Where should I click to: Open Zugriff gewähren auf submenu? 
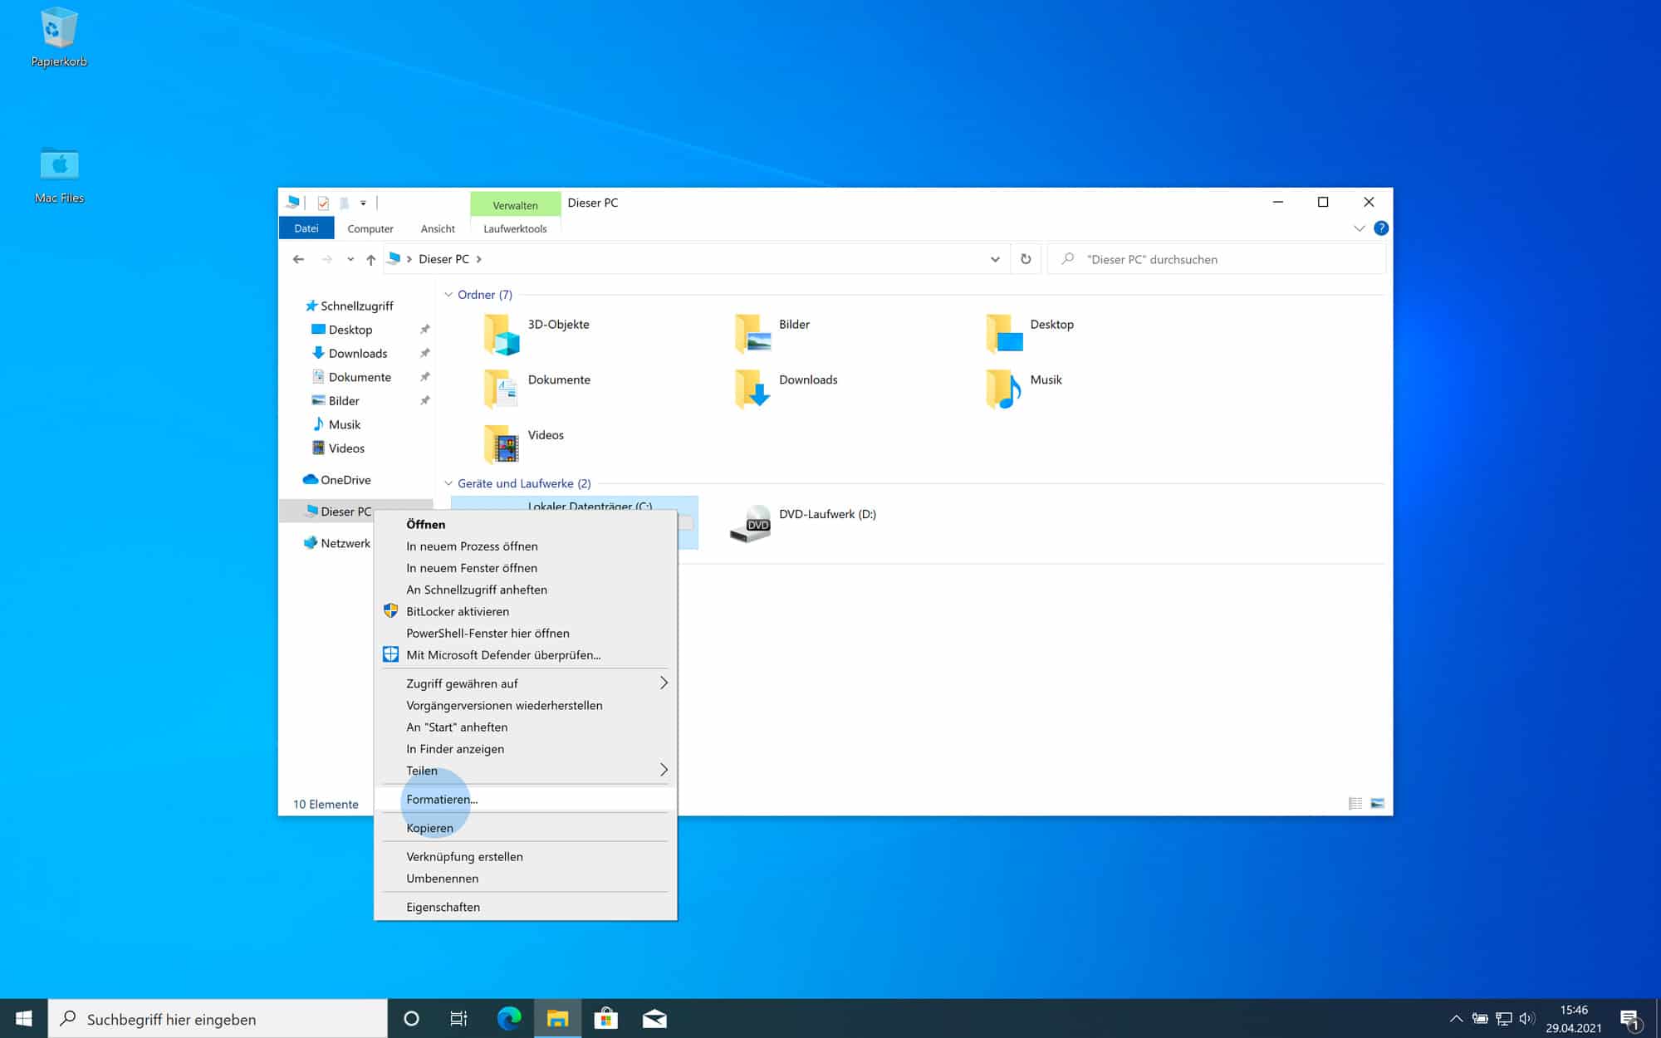(526, 683)
